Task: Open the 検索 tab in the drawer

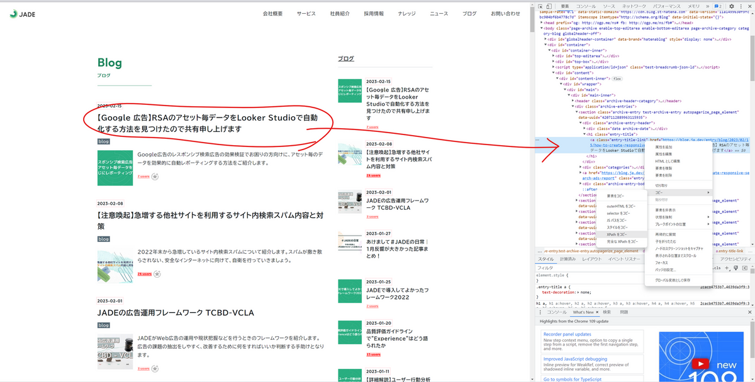Action: [x=607, y=312]
